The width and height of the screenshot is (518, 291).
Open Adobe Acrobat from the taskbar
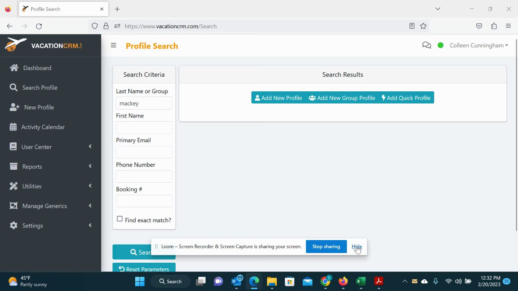click(379, 281)
